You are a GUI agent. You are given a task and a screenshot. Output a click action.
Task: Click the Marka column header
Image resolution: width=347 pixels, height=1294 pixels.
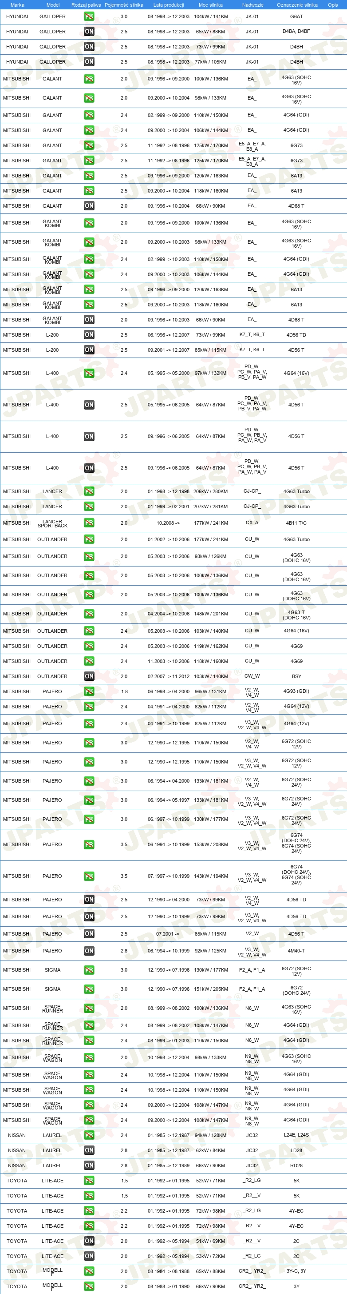(x=17, y=4)
